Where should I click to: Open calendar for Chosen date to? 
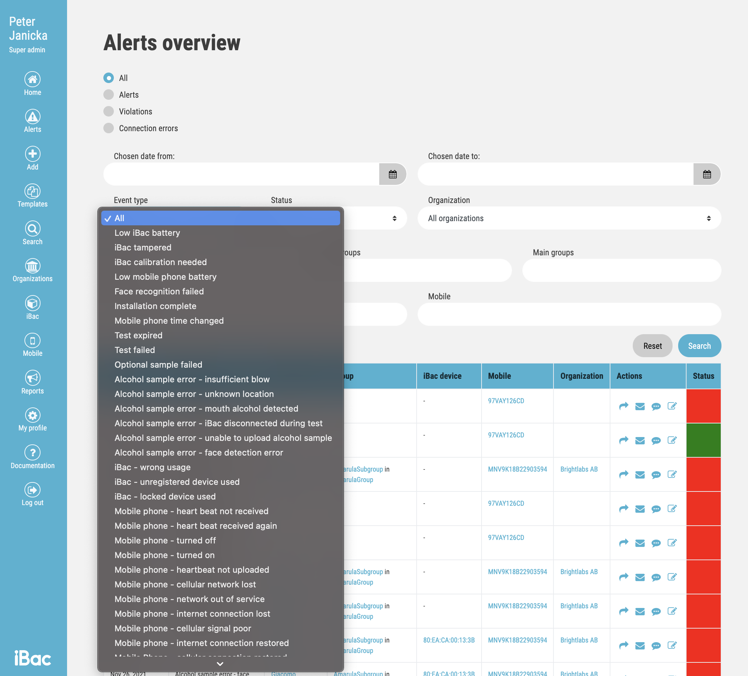[x=706, y=174]
